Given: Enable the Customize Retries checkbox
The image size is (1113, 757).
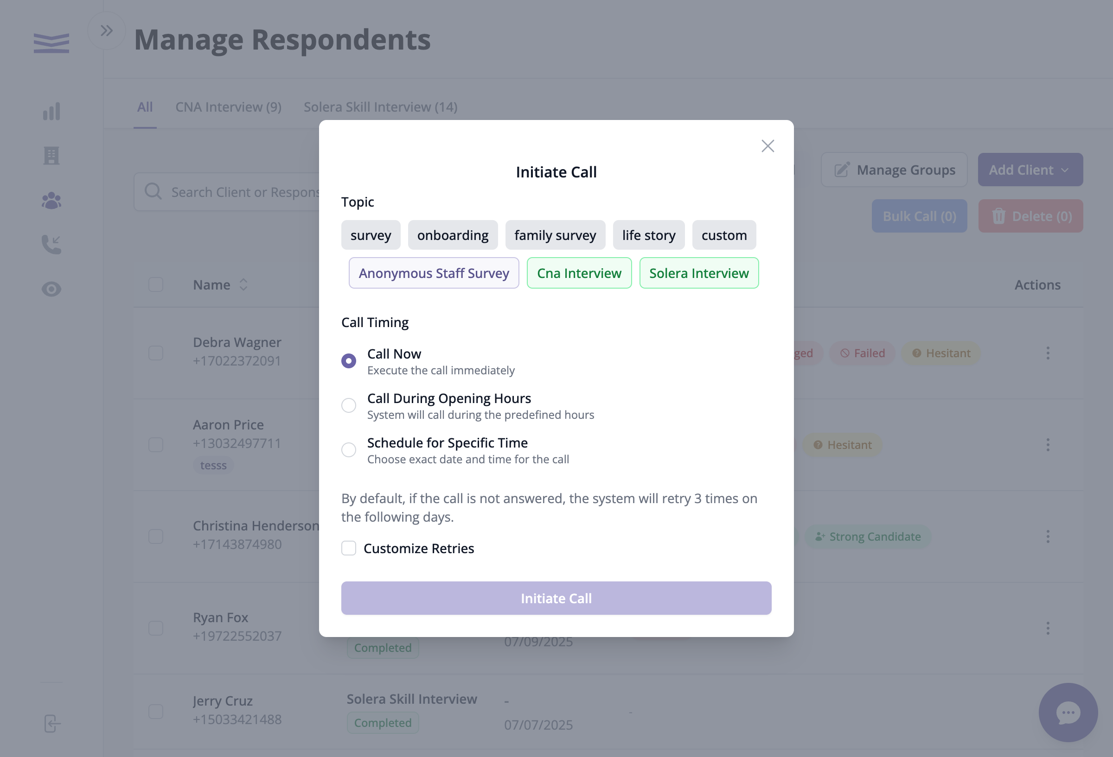Looking at the screenshot, I should (349, 548).
